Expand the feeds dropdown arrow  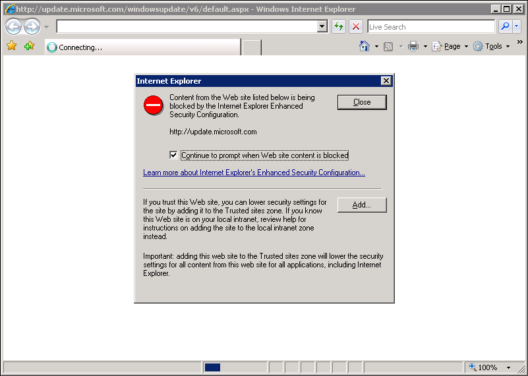click(401, 46)
